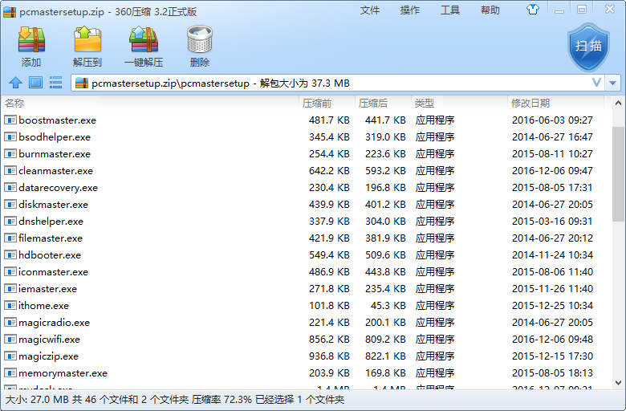The image size is (626, 411).
Task: Click the vertical scrollbar thumb
Action: tap(618, 173)
